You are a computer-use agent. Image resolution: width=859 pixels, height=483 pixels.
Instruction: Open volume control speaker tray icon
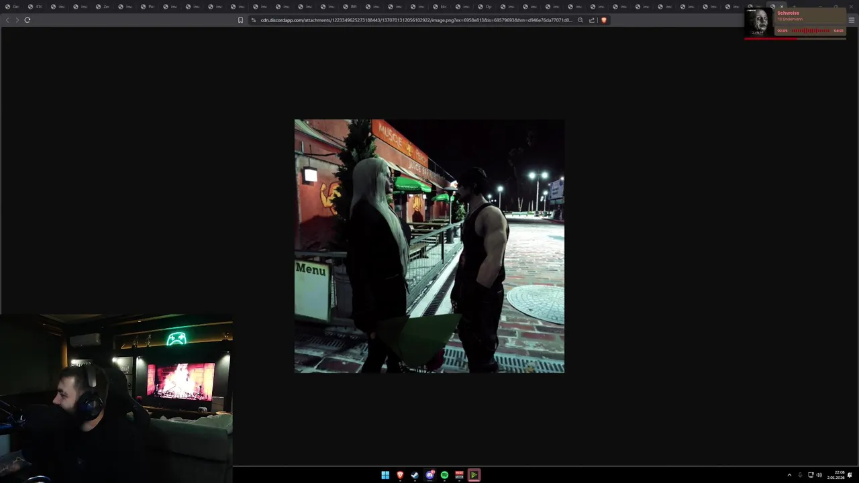pyautogui.click(x=819, y=475)
